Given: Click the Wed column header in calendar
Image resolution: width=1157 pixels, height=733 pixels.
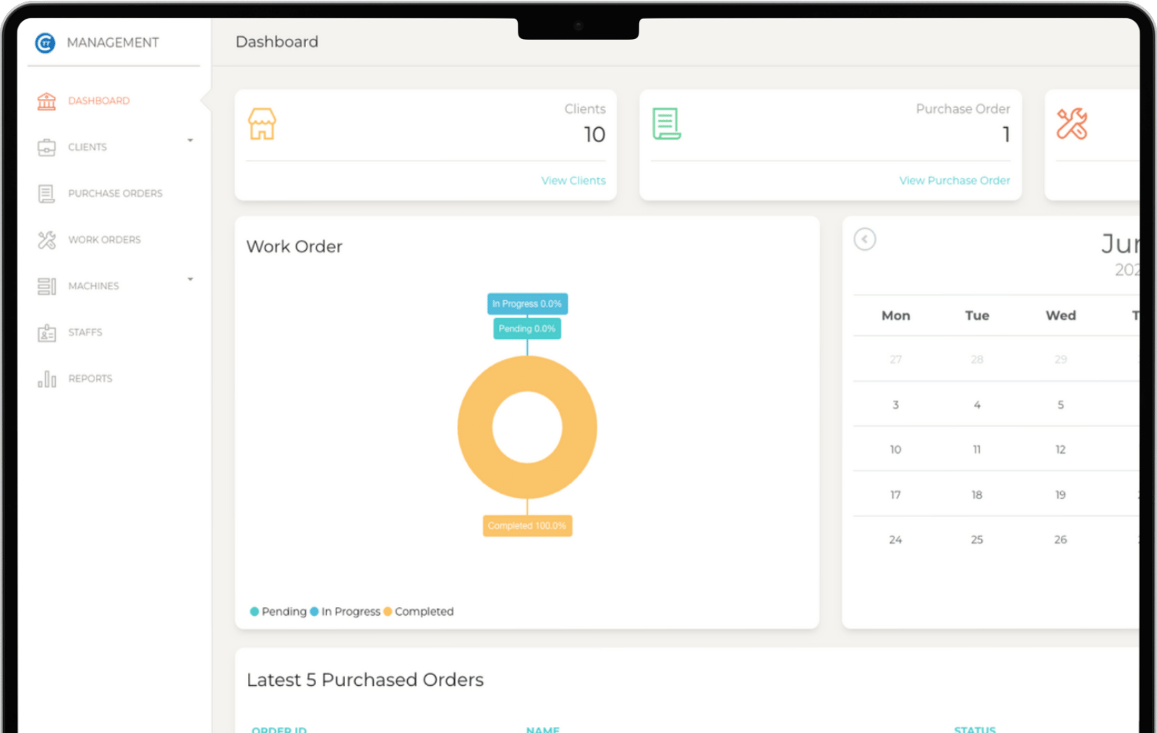Looking at the screenshot, I should pyautogui.click(x=1061, y=316).
